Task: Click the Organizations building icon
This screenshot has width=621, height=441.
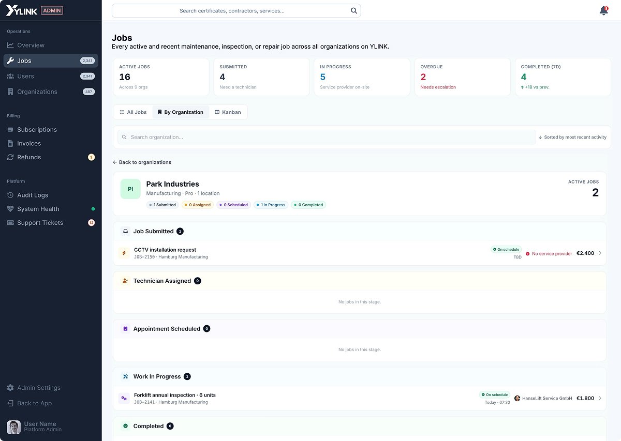Action: [x=10, y=92]
